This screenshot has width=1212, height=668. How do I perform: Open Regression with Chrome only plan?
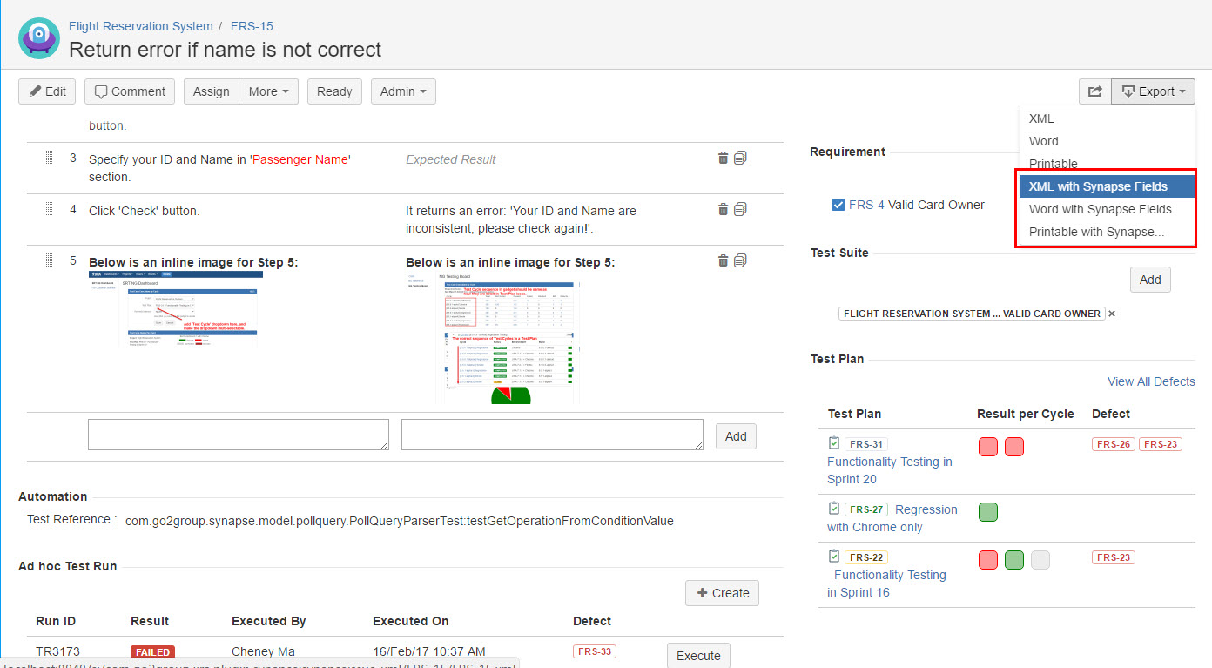(x=892, y=518)
